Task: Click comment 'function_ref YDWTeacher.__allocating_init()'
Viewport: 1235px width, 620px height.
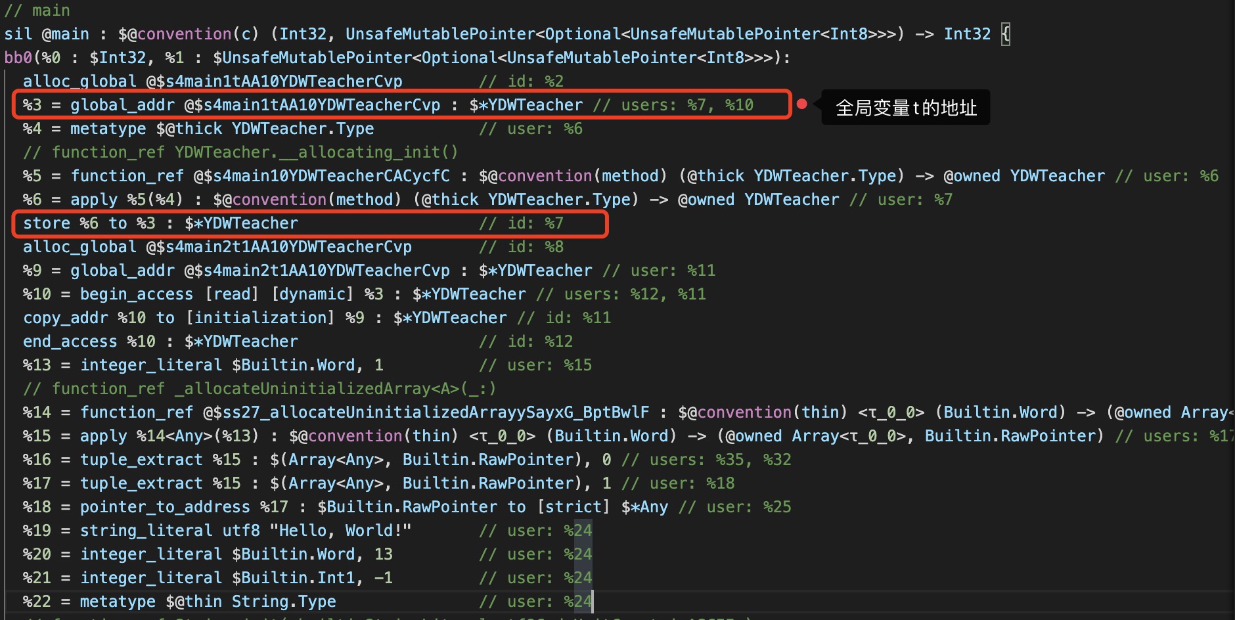Action: pyautogui.click(x=240, y=152)
